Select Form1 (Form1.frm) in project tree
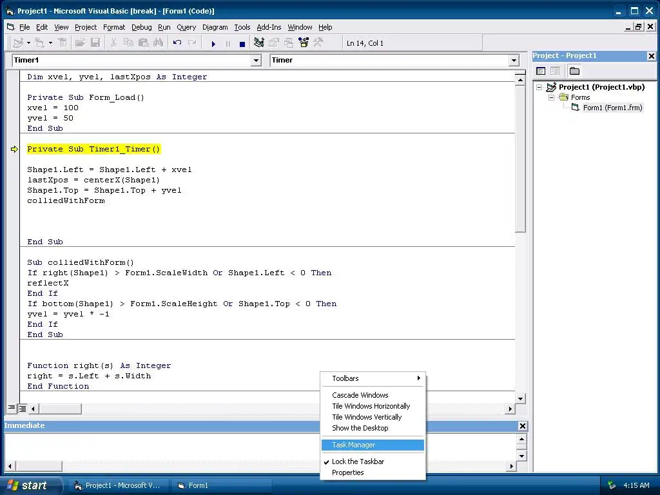Viewport: 660px width, 495px height. point(612,108)
